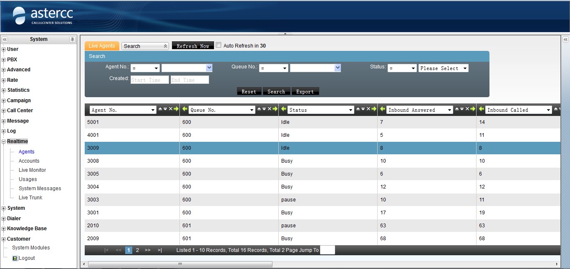Open the Inbound Answered column selector

[419, 110]
